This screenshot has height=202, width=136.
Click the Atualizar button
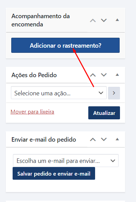(x=104, y=113)
